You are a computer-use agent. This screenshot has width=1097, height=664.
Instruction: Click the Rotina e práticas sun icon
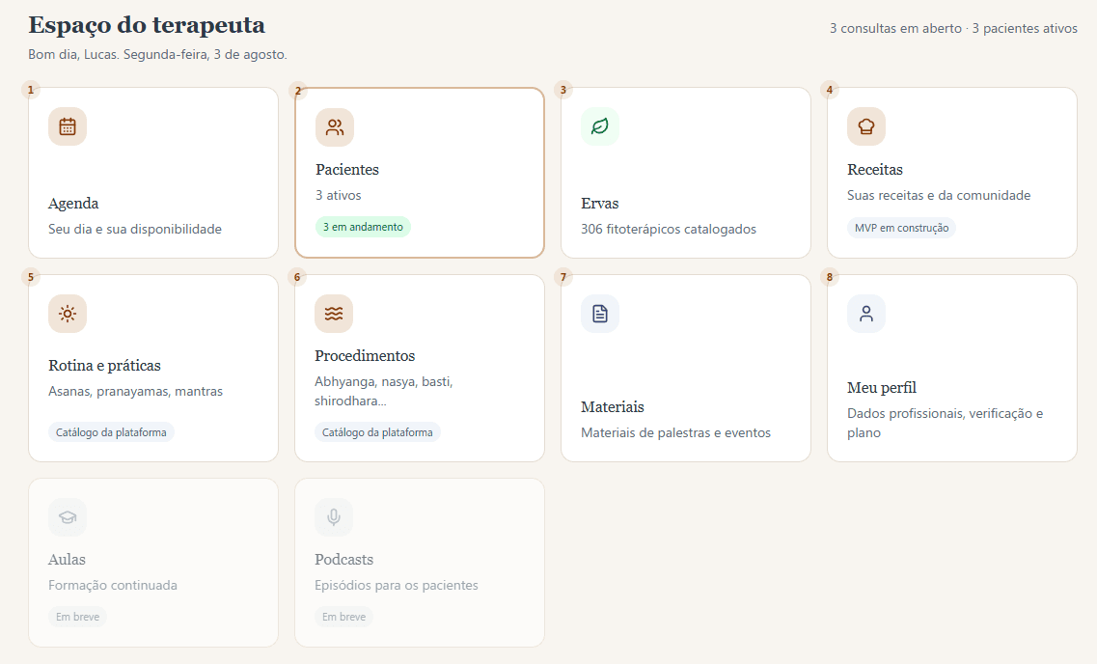pos(68,314)
